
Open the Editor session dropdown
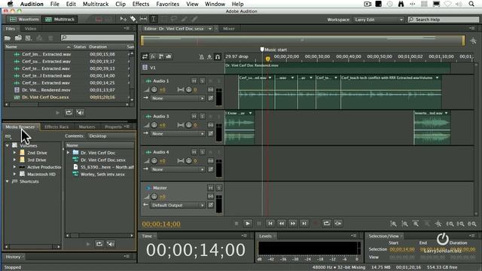[x=210, y=29]
